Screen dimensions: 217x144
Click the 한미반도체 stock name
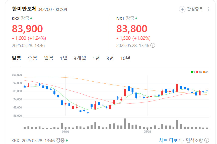pyautogui.click(x=24, y=9)
